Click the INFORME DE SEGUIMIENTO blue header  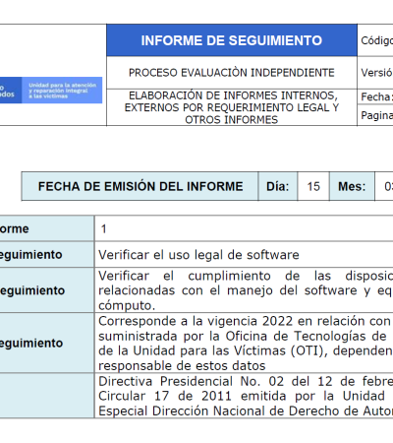pyautogui.click(x=232, y=40)
